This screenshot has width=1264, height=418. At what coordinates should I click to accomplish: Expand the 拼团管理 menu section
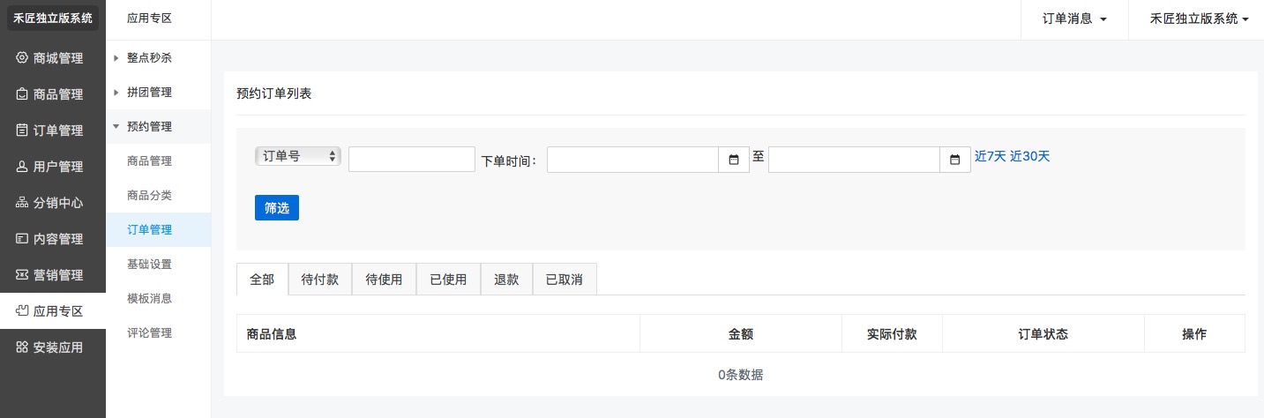tap(149, 93)
